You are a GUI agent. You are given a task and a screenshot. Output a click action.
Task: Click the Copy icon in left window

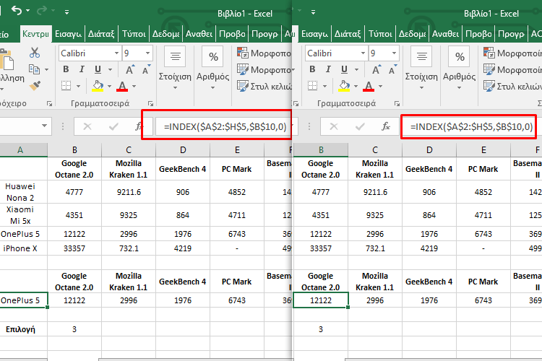coord(34,69)
